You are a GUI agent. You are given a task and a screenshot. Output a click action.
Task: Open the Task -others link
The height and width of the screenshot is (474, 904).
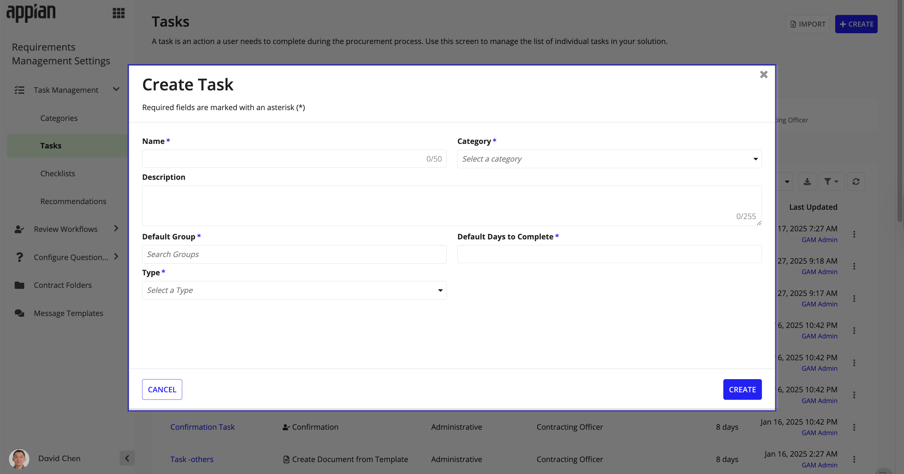pyautogui.click(x=192, y=460)
